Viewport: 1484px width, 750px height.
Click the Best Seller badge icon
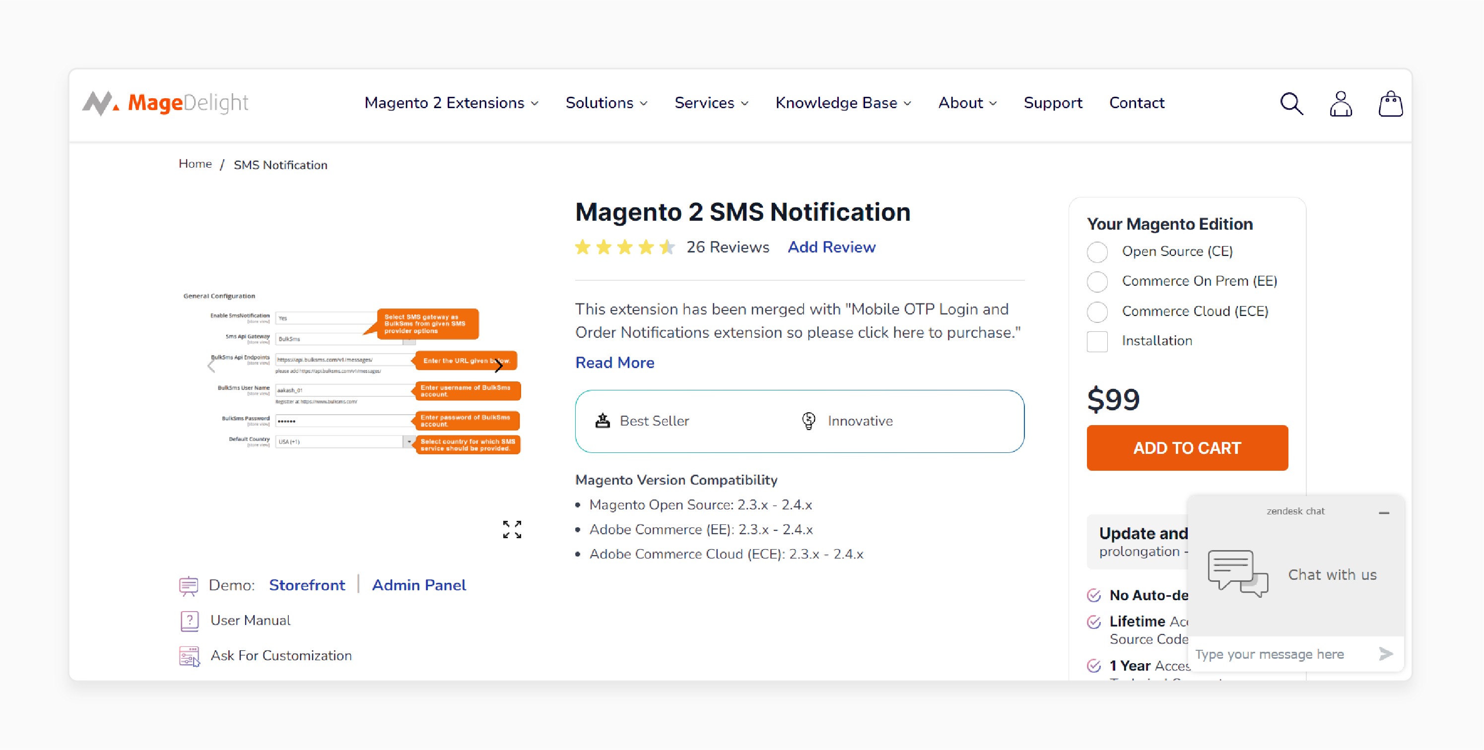pos(603,421)
